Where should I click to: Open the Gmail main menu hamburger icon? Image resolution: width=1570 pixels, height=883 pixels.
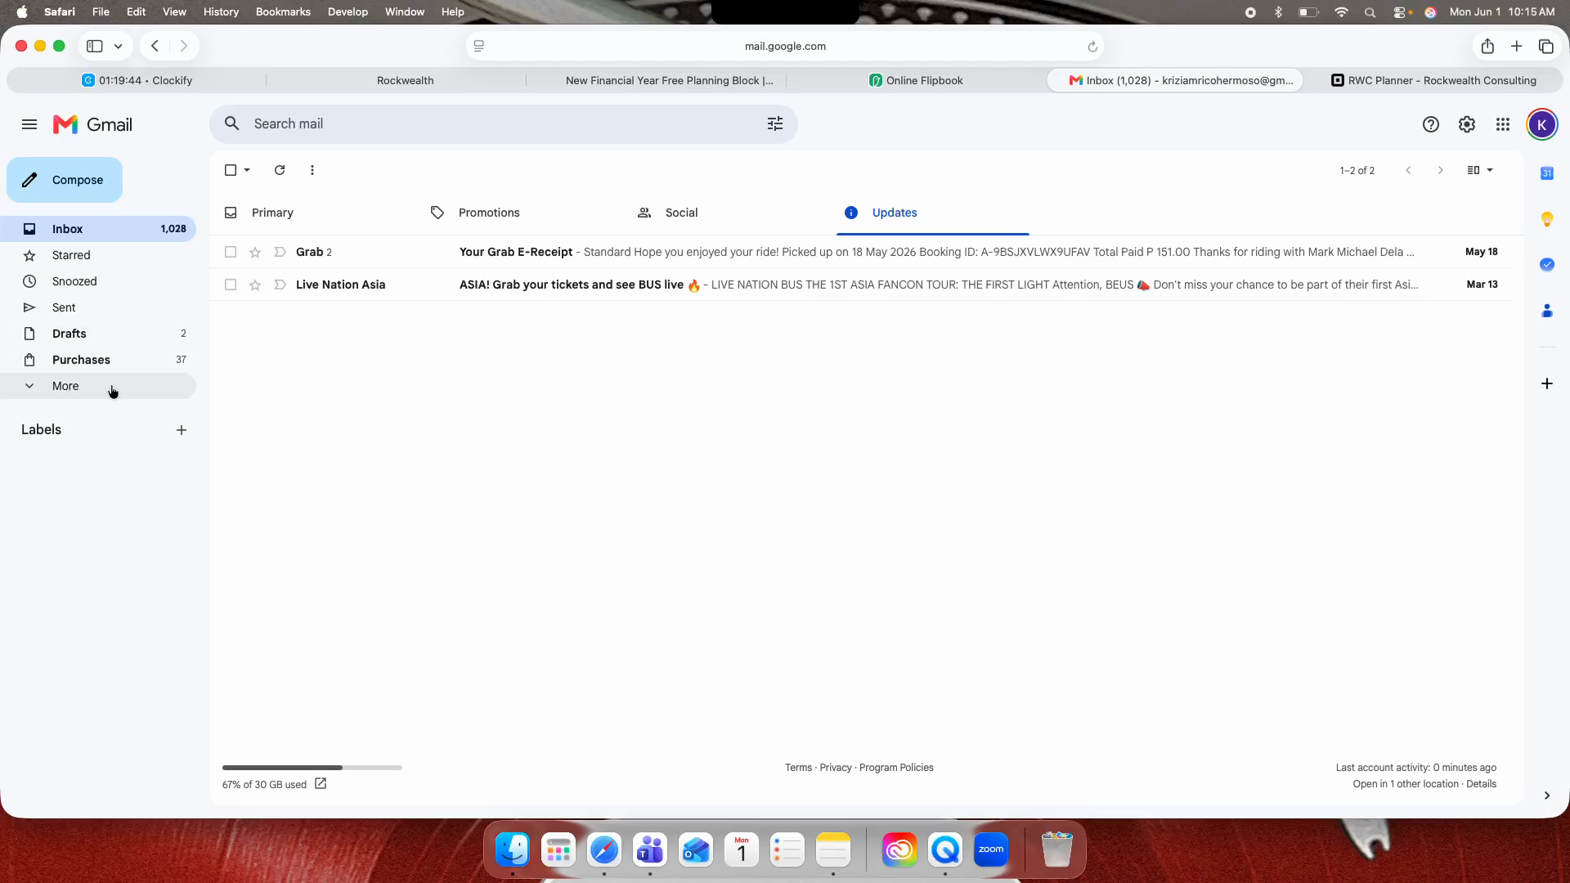(29, 124)
